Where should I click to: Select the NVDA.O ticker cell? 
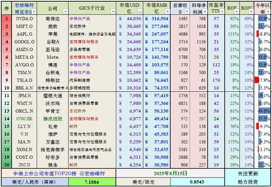pyautogui.click(x=24, y=18)
